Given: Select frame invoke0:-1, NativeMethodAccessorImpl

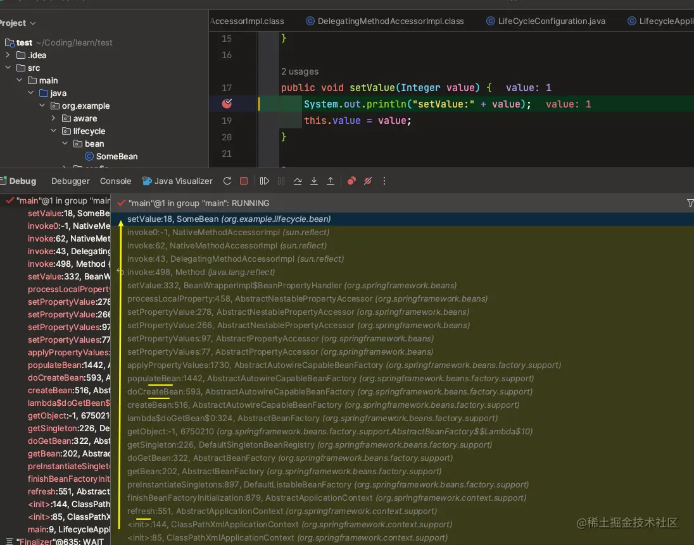Looking at the screenshot, I should click(x=402, y=232).
